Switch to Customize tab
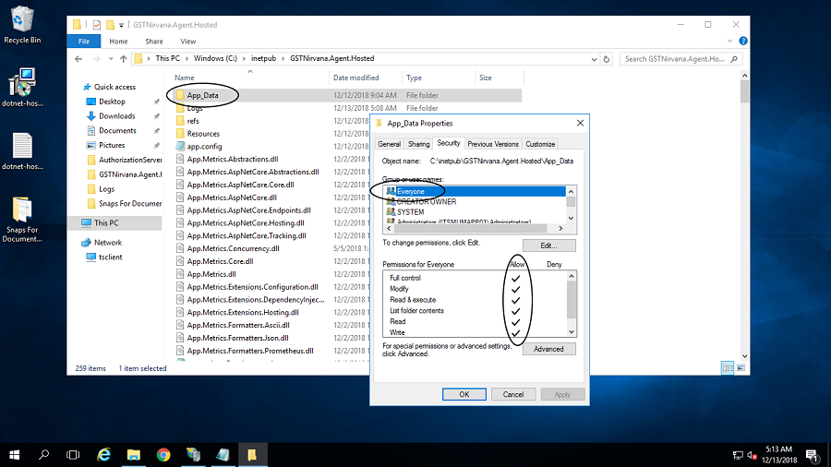The height and width of the screenshot is (467, 831). pyautogui.click(x=540, y=144)
